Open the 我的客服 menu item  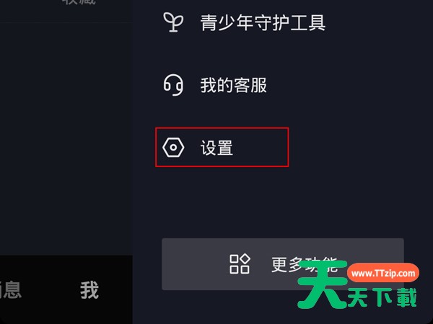(x=233, y=85)
